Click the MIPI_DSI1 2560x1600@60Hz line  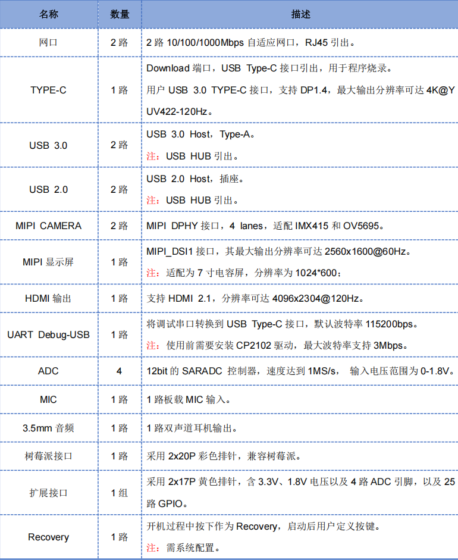point(278,251)
